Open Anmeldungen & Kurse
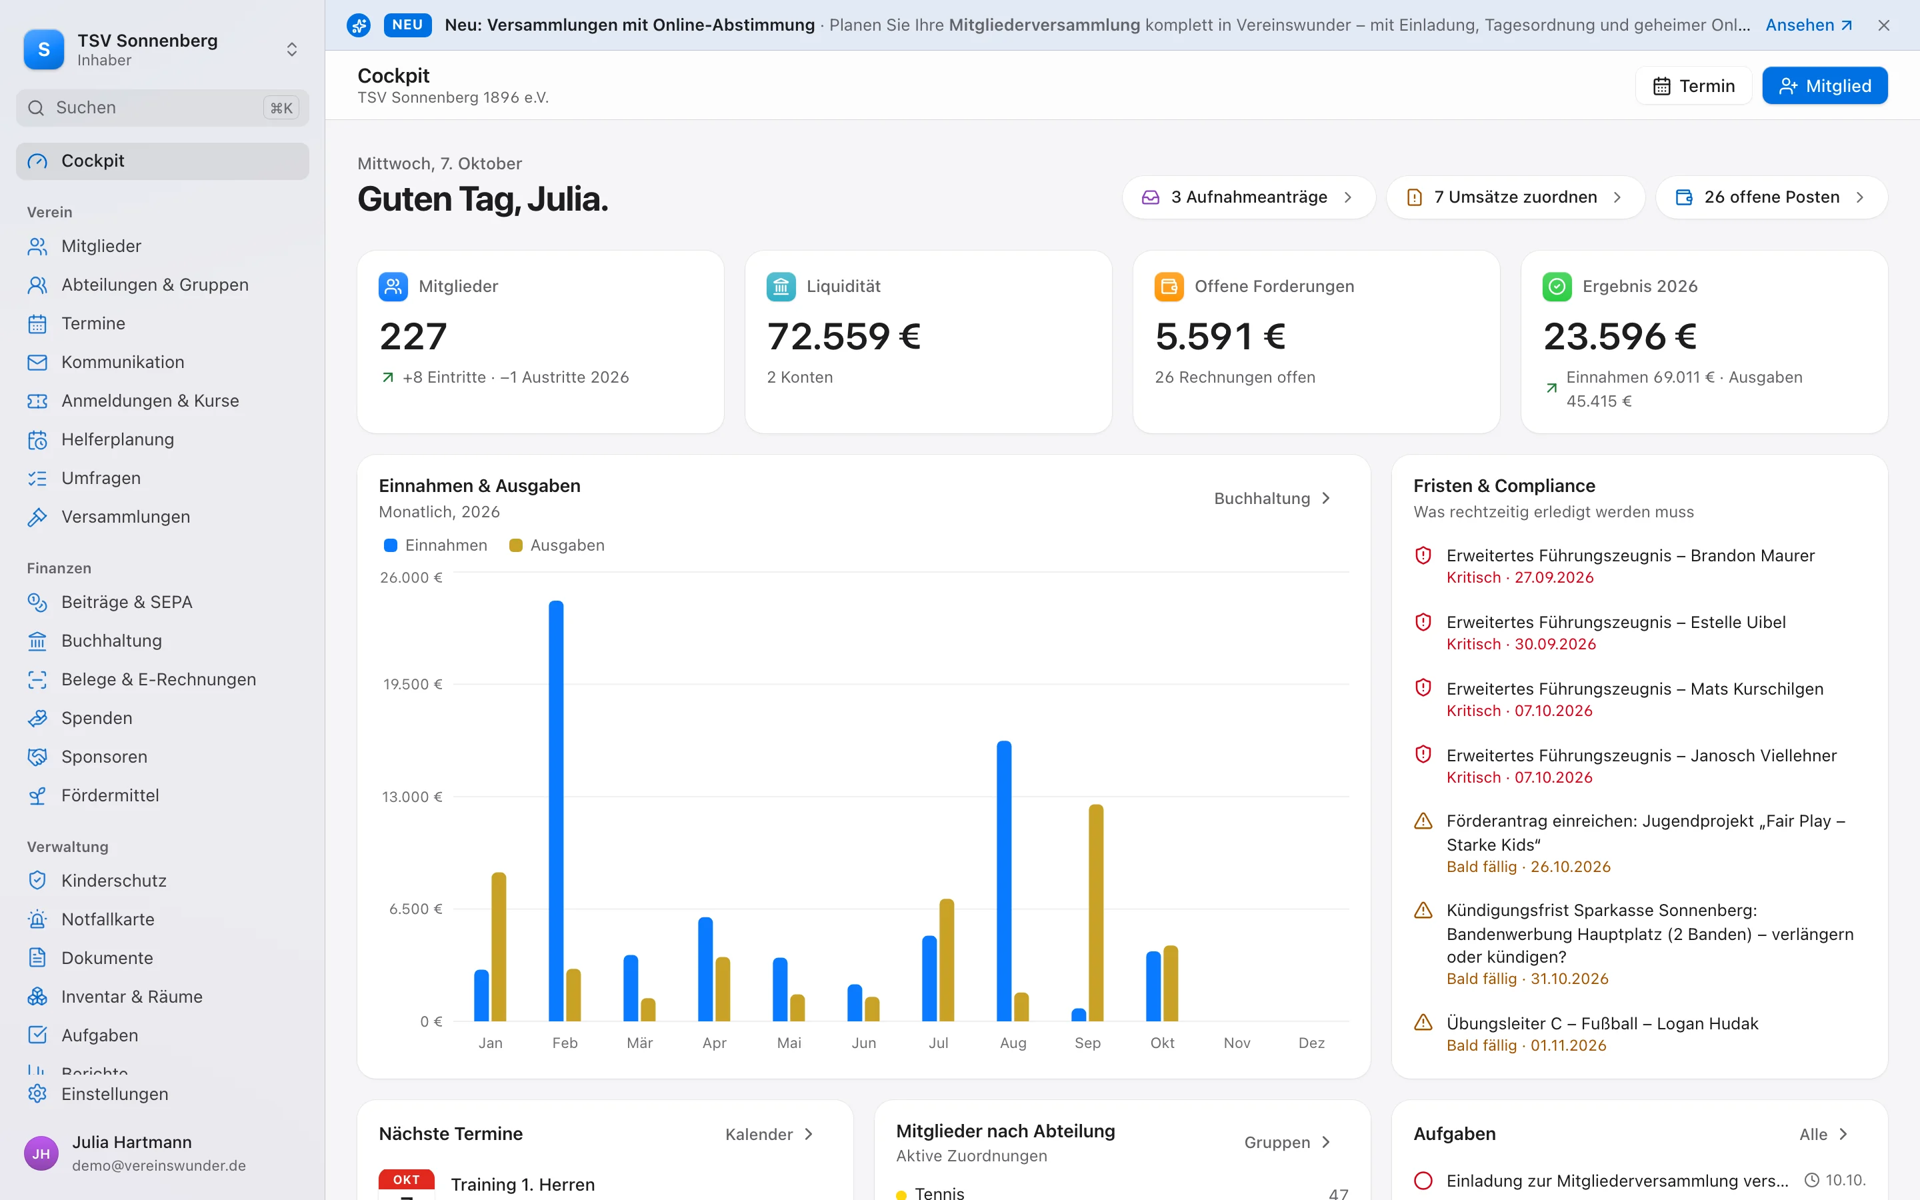The image size is (1920, 1200). point(162,401)
